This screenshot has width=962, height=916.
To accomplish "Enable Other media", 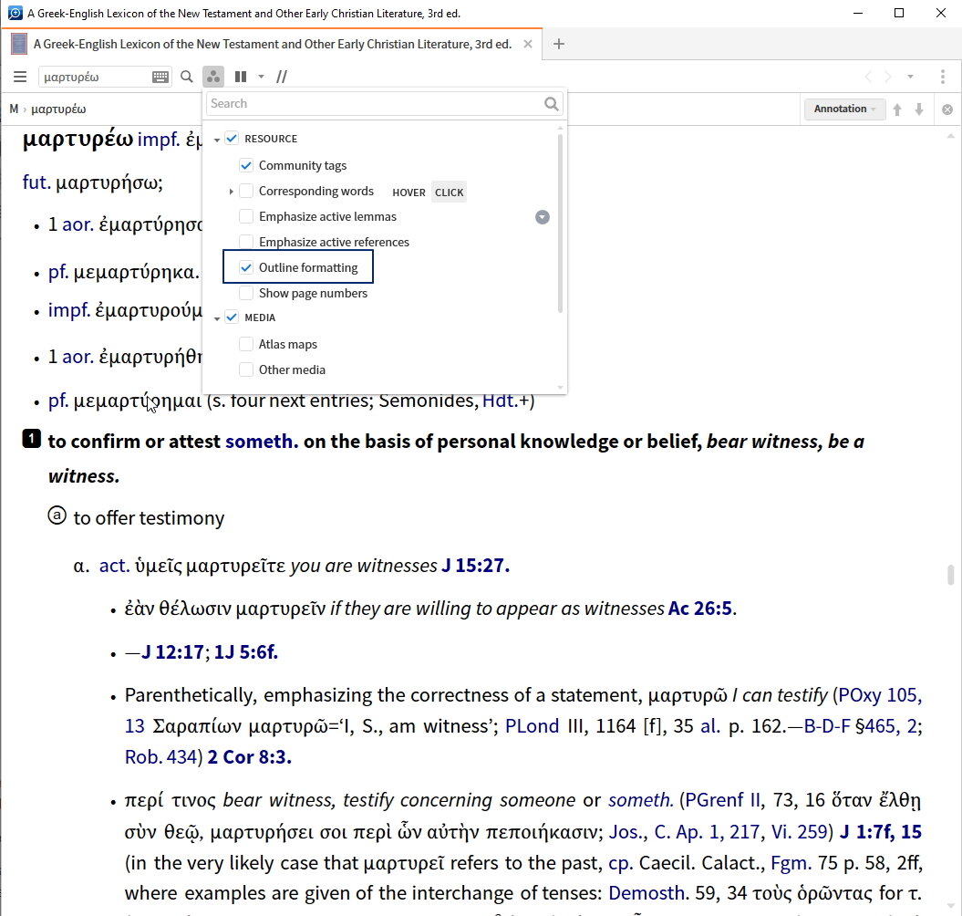I will coord(246,370).
